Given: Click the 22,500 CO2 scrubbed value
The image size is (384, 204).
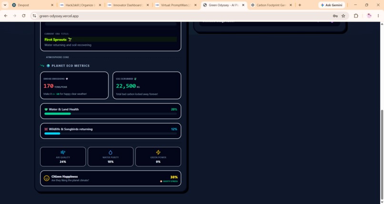Looking at the screenshot, I should pyautogui.click(x=126, y=86).
